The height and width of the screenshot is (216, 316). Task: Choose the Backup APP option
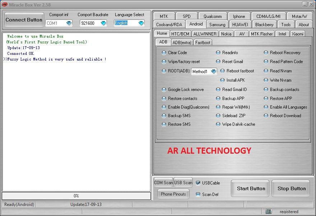218,99
